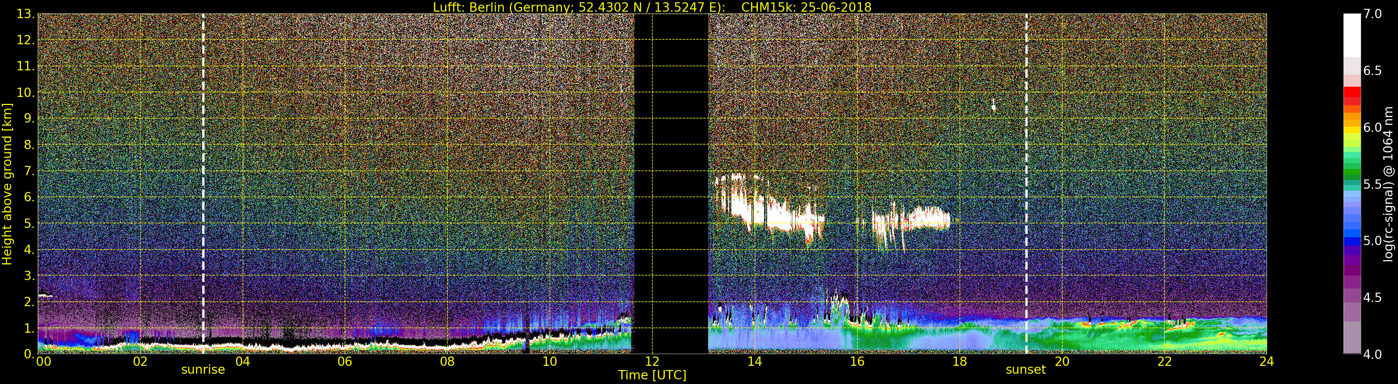1398x384 pixels.
Task: Click the "11." height axis tick label
Action: pos(27,66)
